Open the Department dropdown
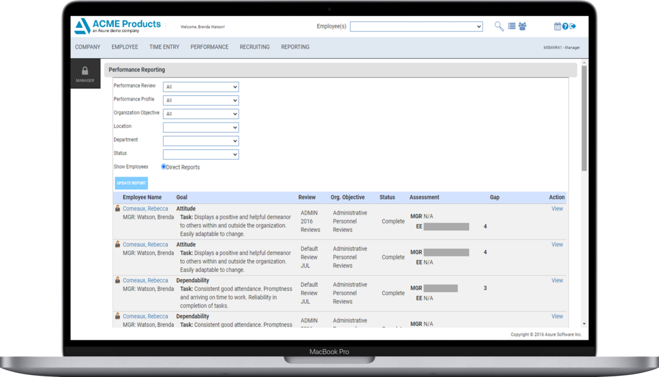659x377 pixels. point(201,140)
